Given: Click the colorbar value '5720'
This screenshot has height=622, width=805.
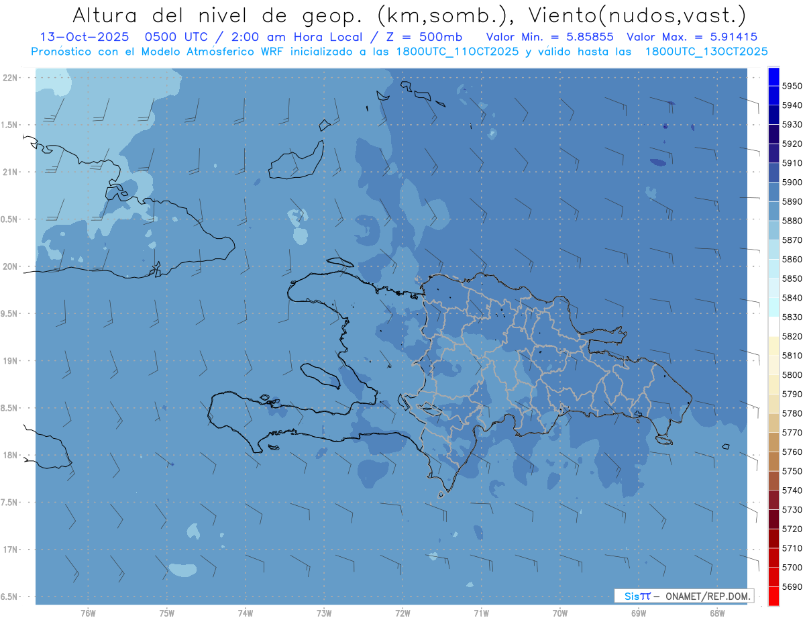Looking at the screenshot, I should click(x=792, y=529).
